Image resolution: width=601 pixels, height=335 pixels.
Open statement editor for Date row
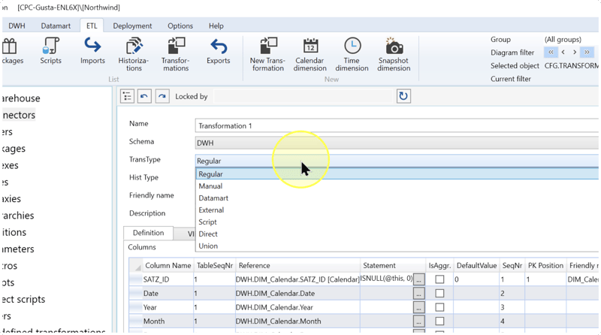coord(418,294)
